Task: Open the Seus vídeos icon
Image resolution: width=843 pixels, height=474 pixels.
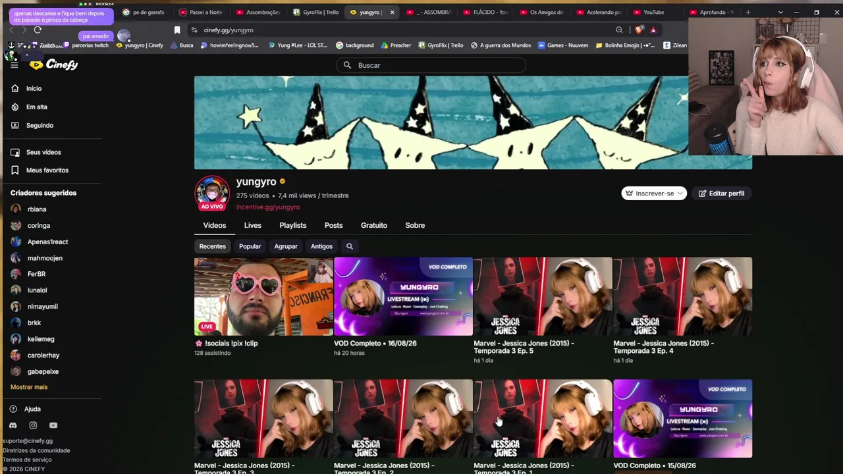Action: (x=14, y=152)
